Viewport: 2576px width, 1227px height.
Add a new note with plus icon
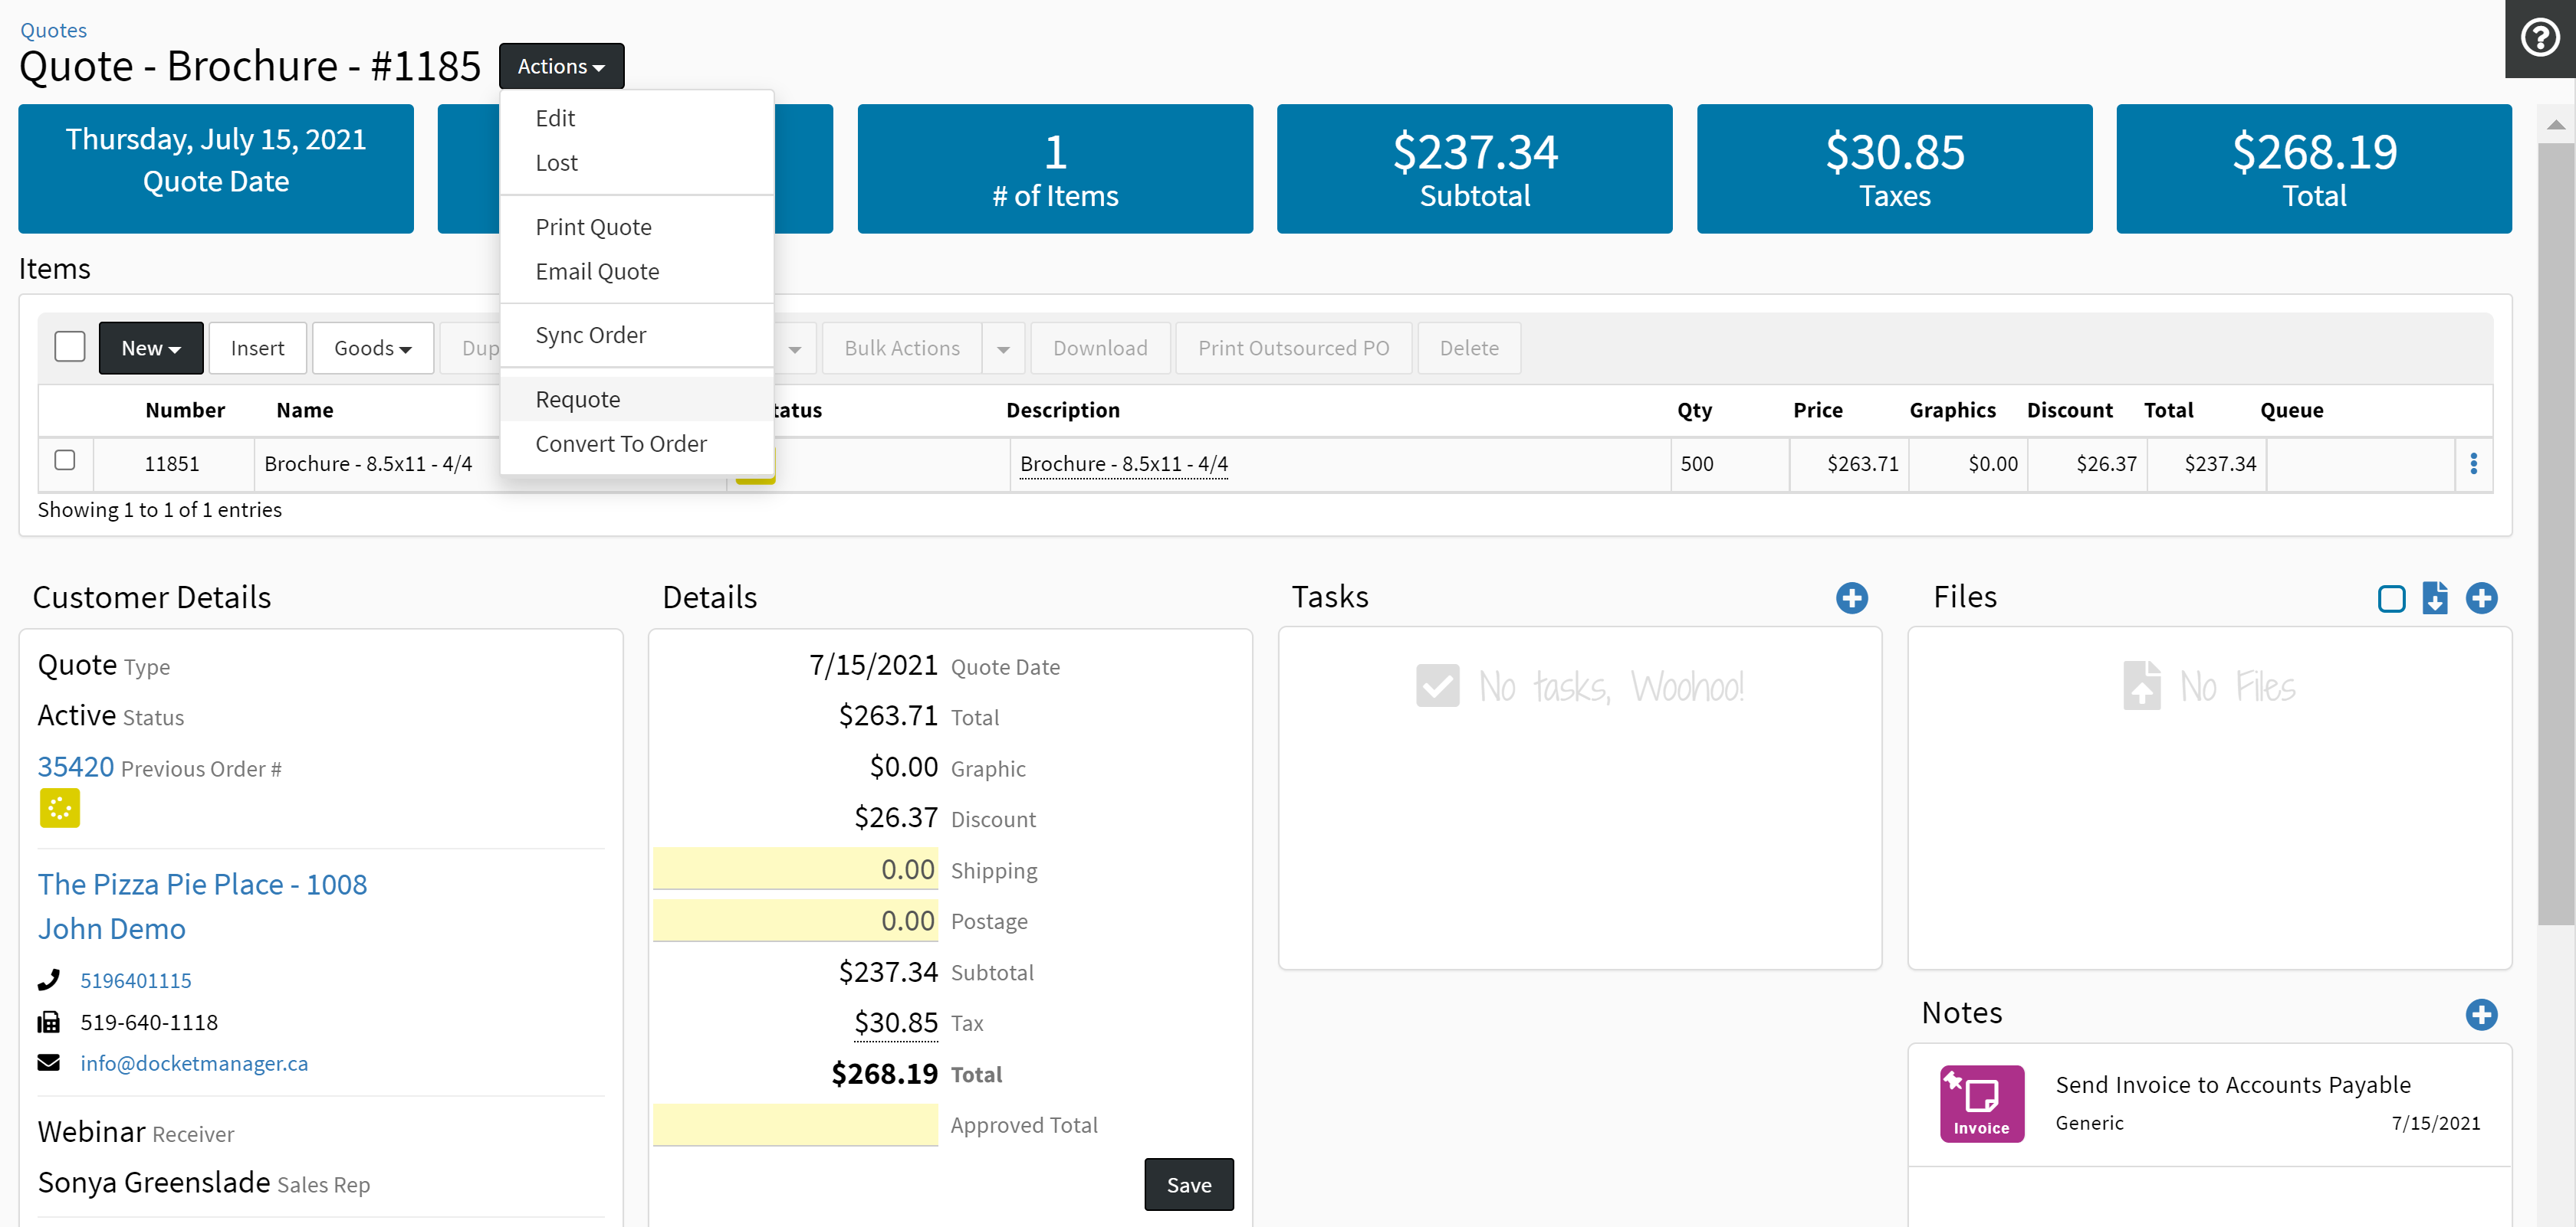(2480, 1014)
